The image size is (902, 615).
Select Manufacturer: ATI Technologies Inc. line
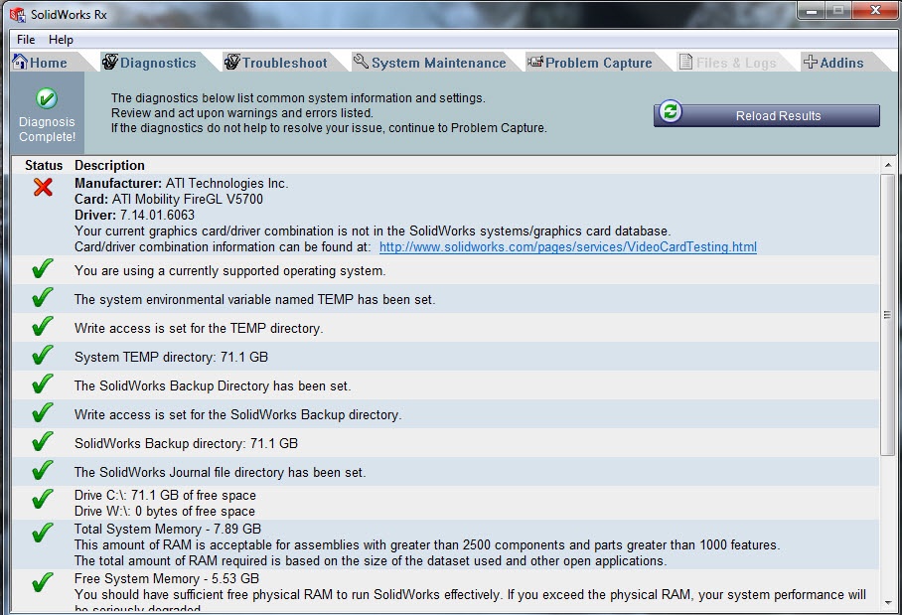181,183
